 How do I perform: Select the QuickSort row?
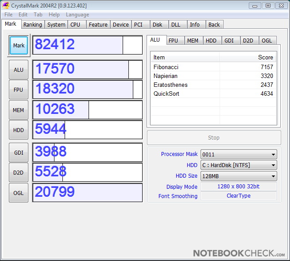click(213, 93)
